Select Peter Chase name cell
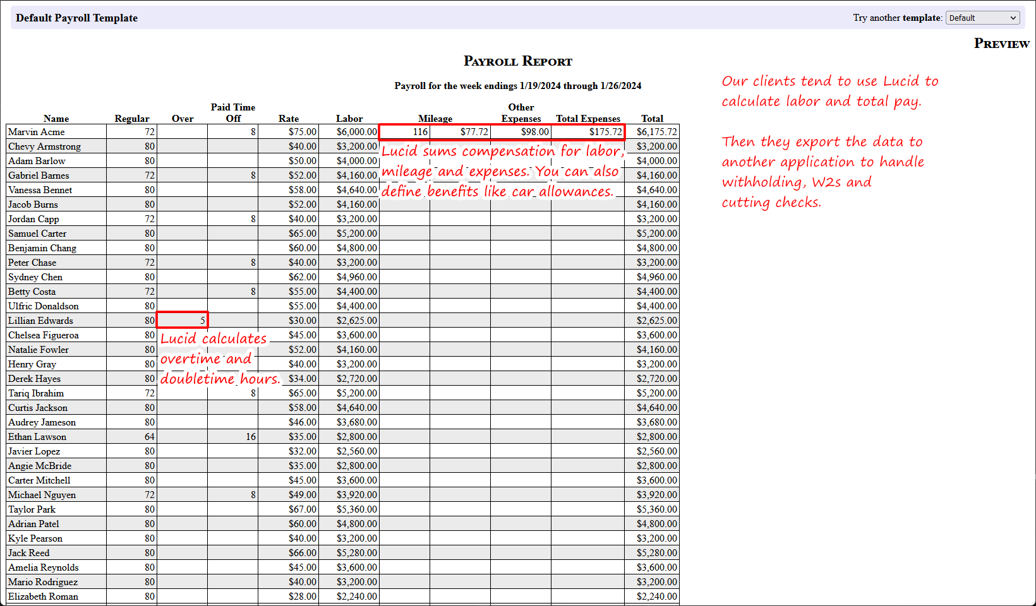Screen dimensions: 1036x606 coord(56,263)
